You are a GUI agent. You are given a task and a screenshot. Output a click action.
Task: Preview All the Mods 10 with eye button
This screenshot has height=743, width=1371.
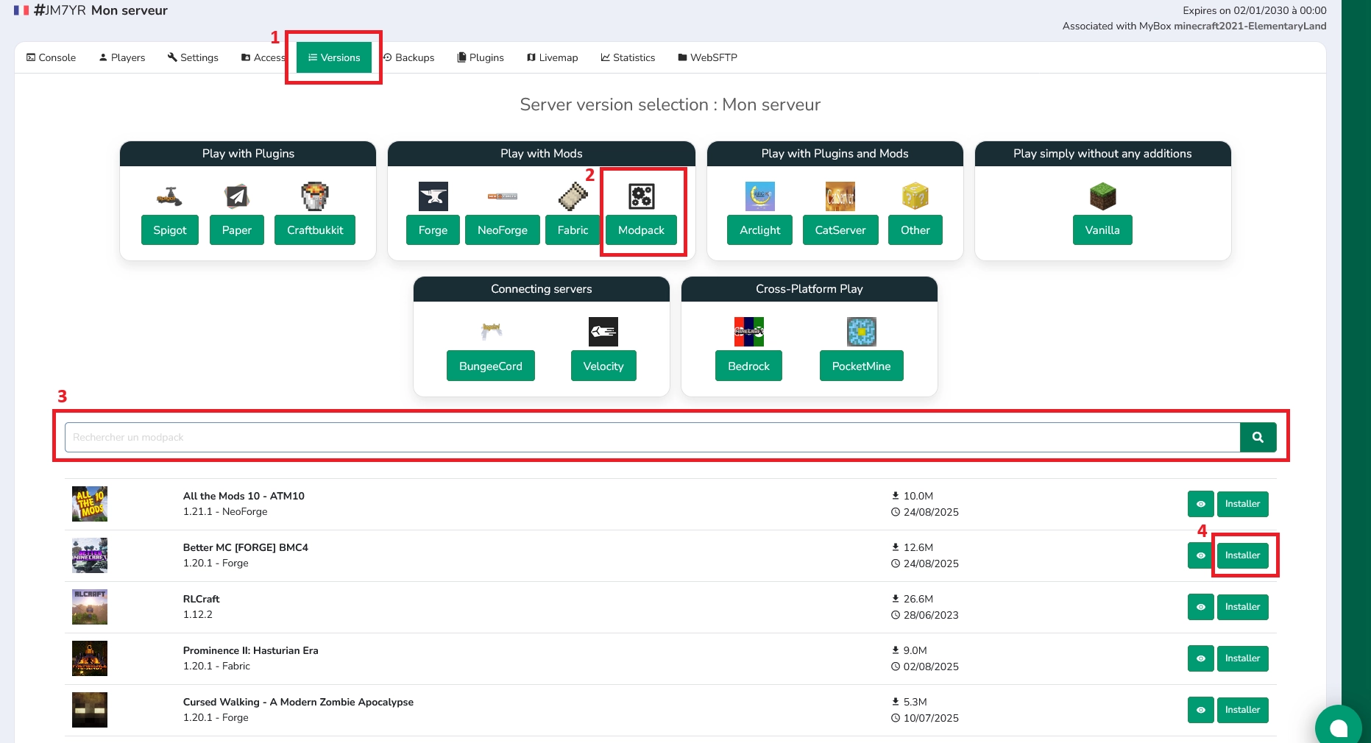tap(1201, 504)
